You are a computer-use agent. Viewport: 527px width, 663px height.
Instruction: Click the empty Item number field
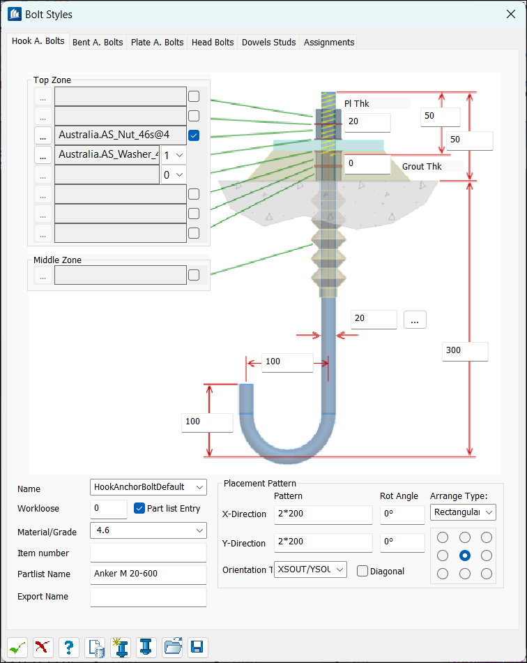pyautogui.click(x=148, y=553)
